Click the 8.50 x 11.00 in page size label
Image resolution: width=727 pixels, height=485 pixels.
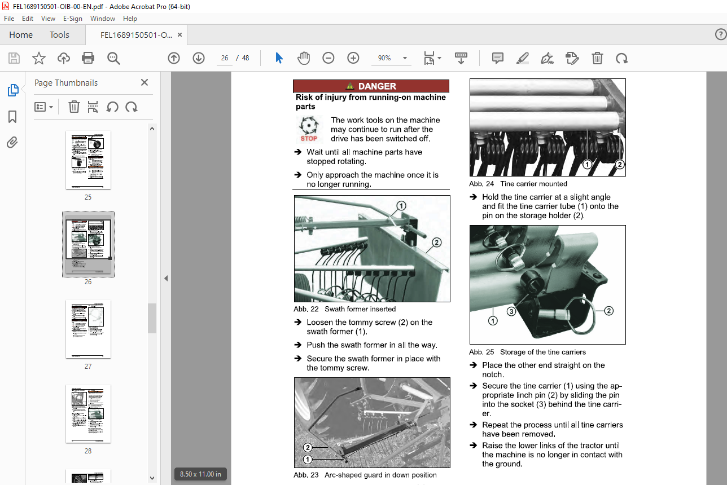click(x=200, y=474)
